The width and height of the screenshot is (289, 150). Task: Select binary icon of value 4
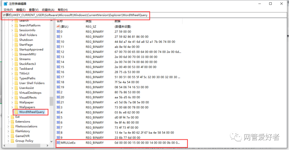[58, 112]
